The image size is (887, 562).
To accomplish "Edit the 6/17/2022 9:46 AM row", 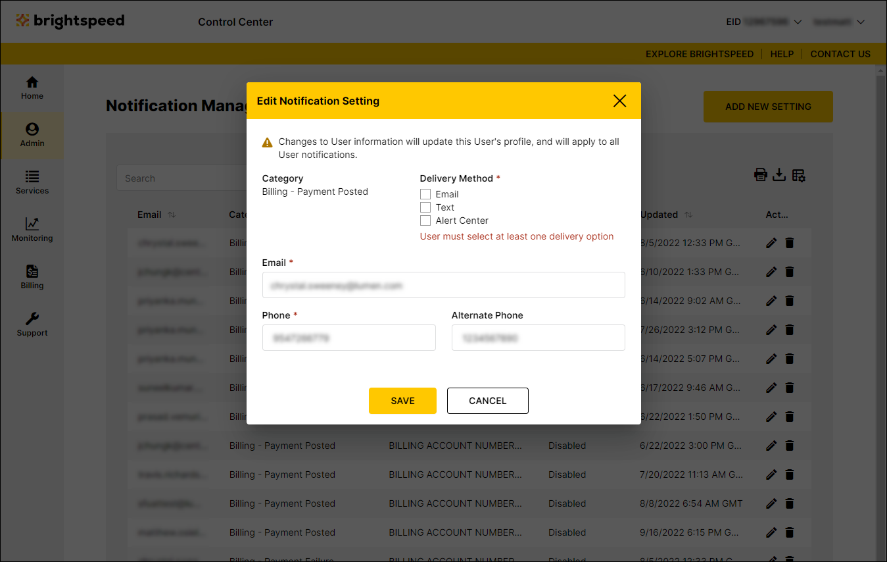I will (771, 388).
